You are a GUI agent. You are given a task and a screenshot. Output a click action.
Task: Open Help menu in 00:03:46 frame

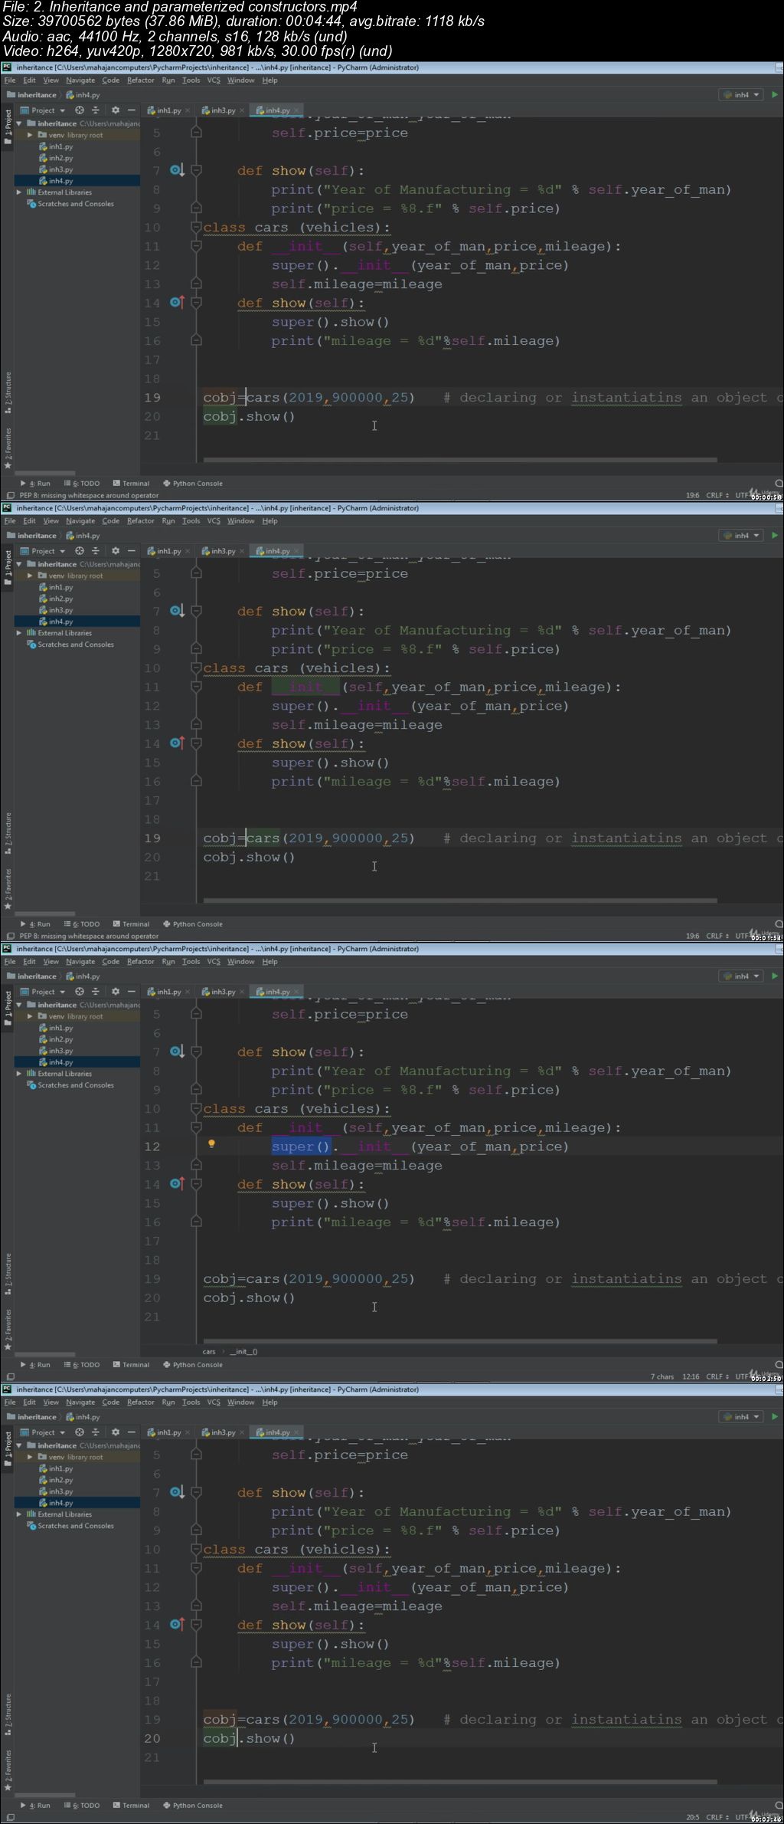(x=269, y=1402)
